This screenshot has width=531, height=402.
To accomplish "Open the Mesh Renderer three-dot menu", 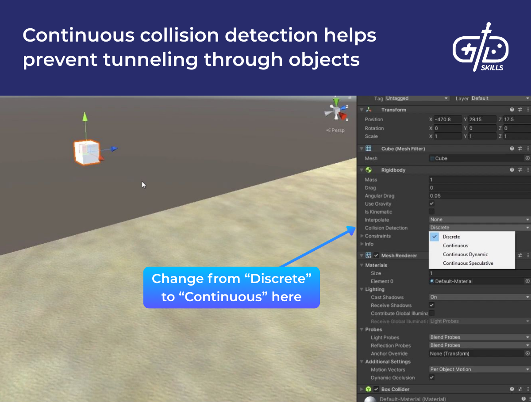I will pos(527,255).
